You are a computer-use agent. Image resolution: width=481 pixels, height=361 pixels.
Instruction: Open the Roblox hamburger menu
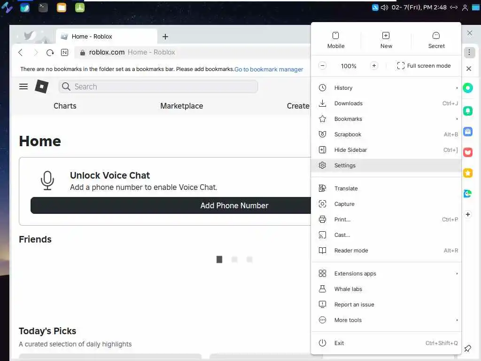(x=23, y=86)
